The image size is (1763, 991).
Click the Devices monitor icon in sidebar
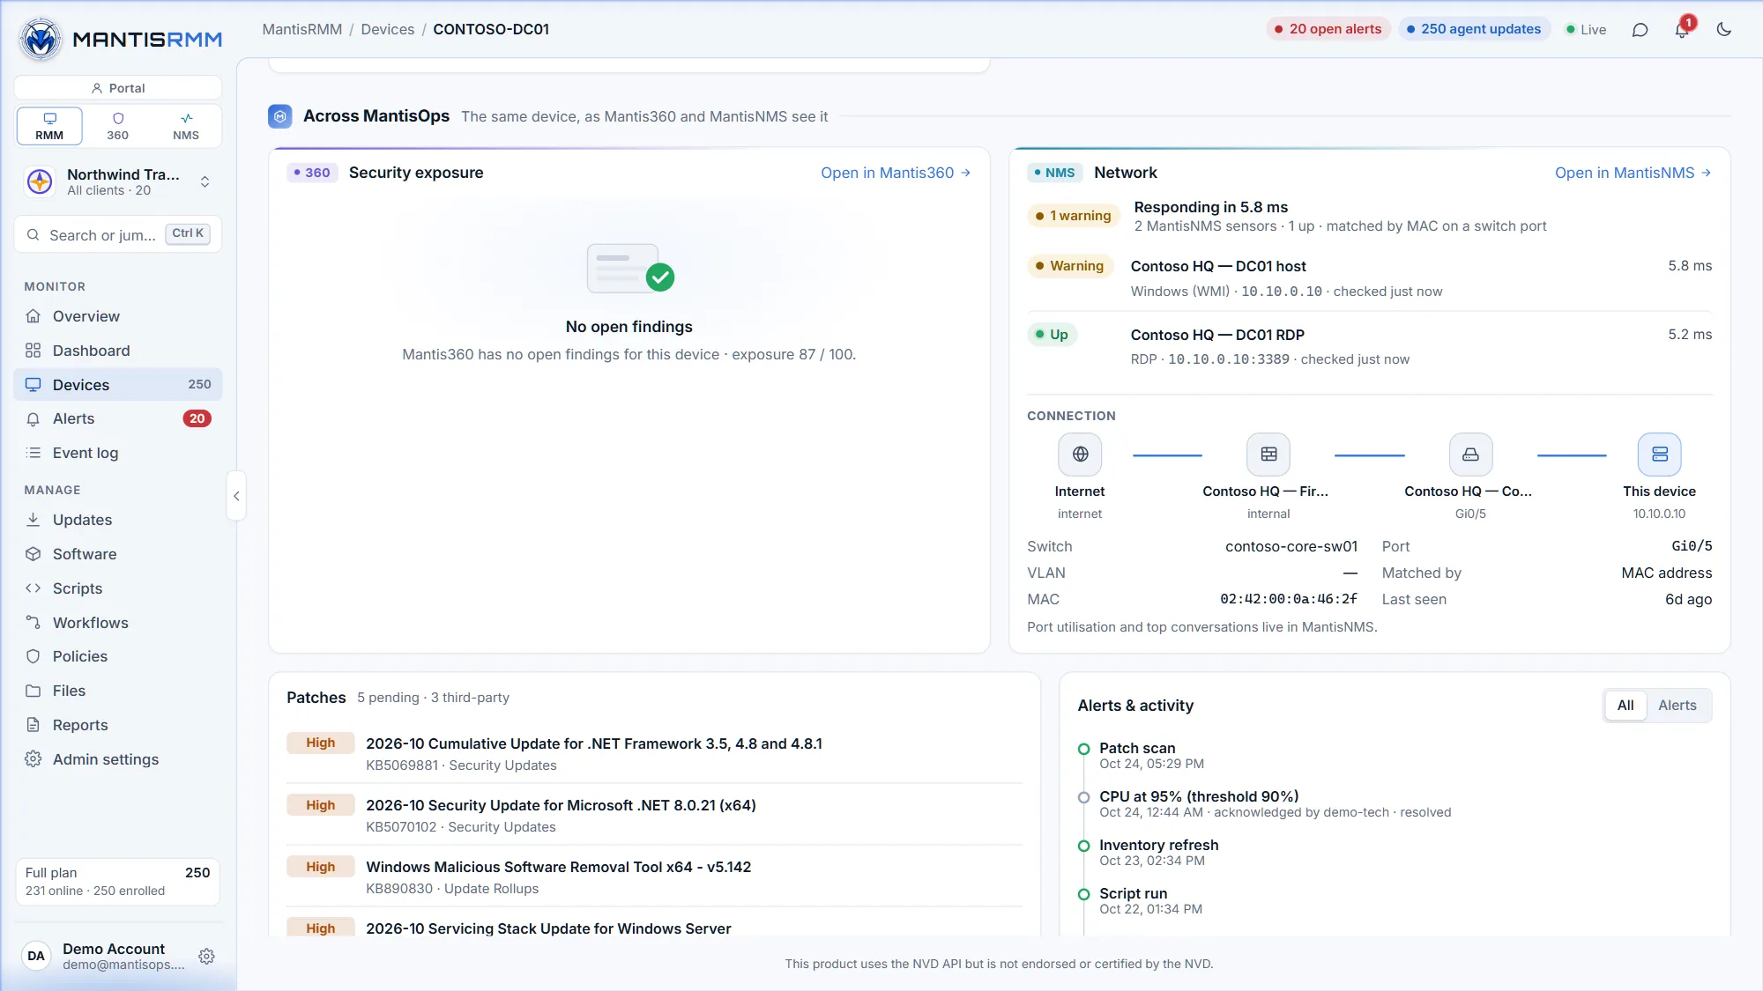pyautogui.click(x=33, y=385)
